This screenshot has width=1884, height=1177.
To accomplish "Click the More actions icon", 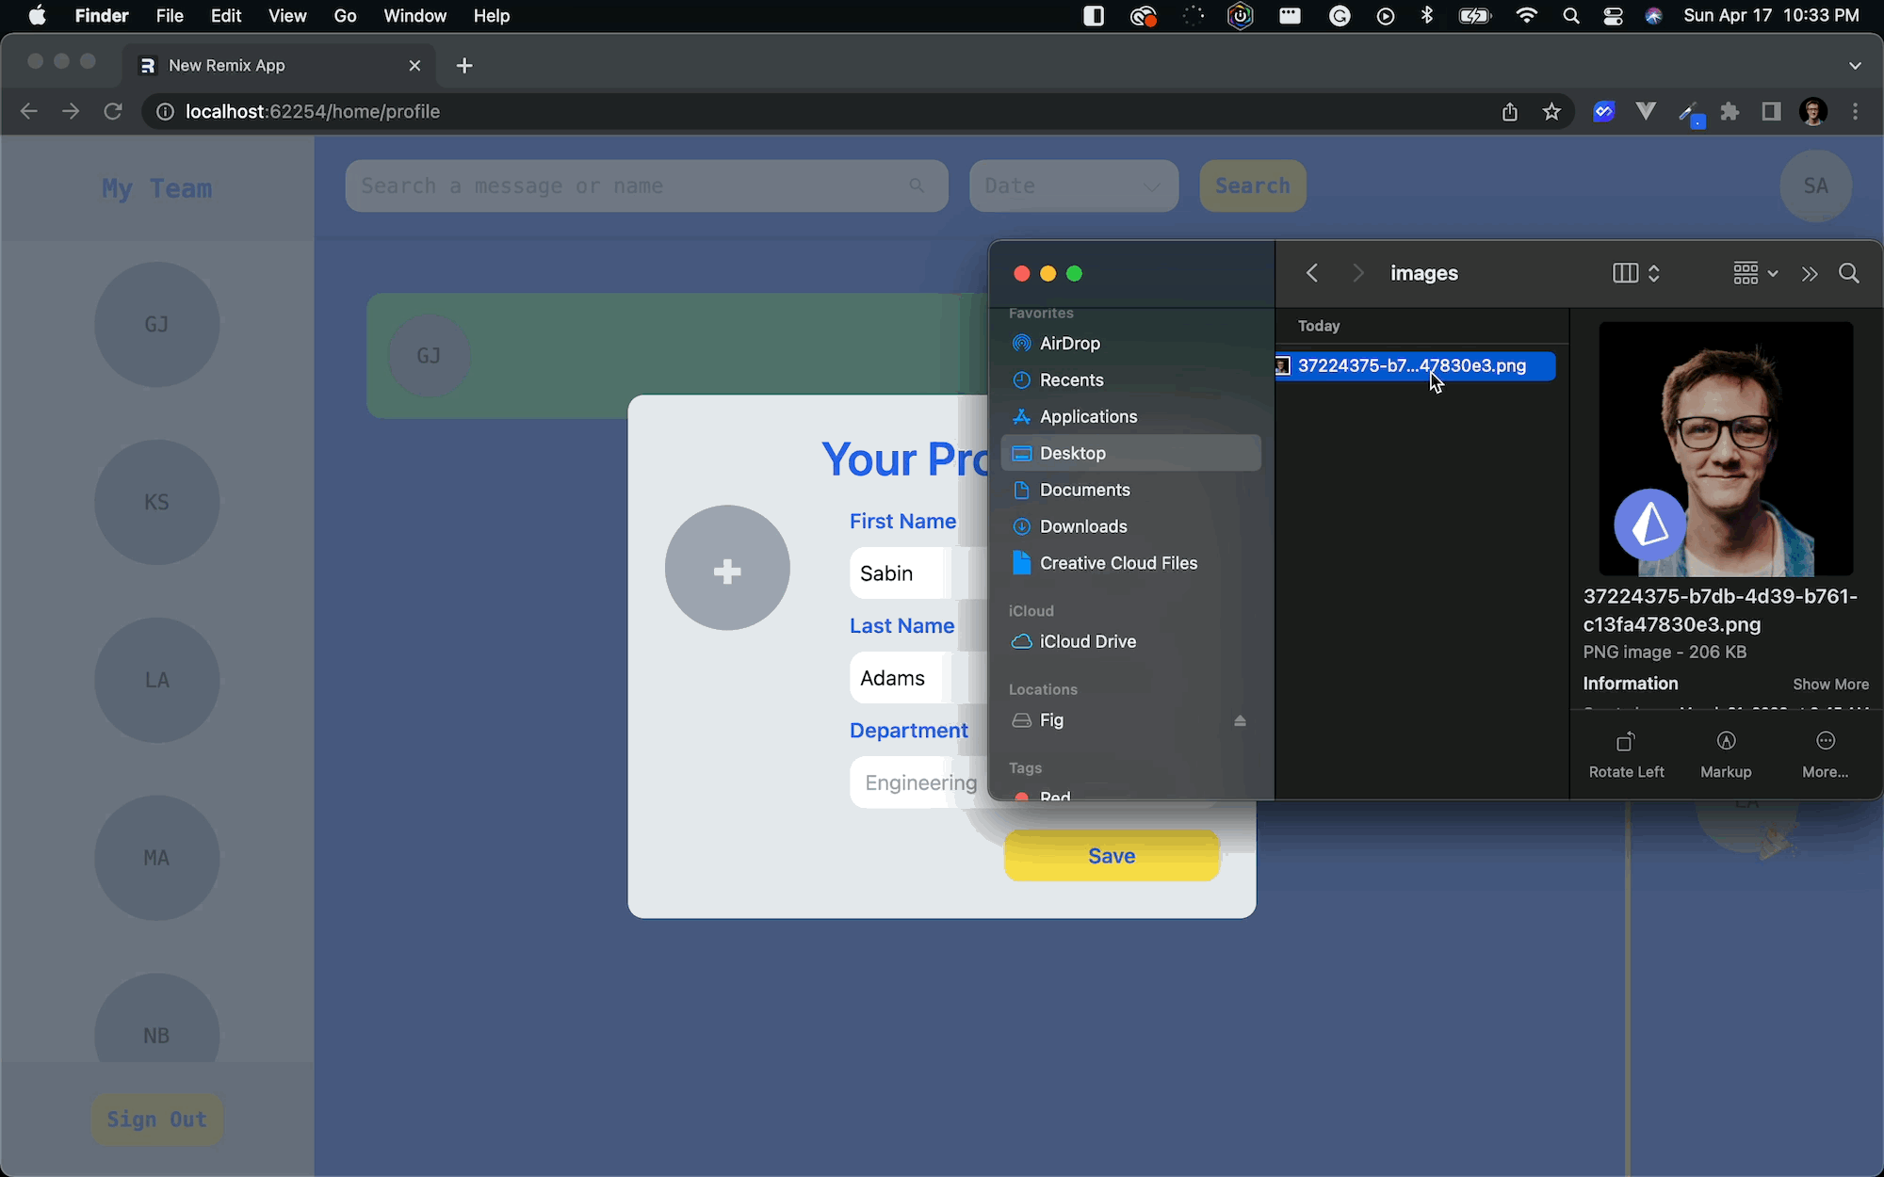I will tap(1825, 742).
